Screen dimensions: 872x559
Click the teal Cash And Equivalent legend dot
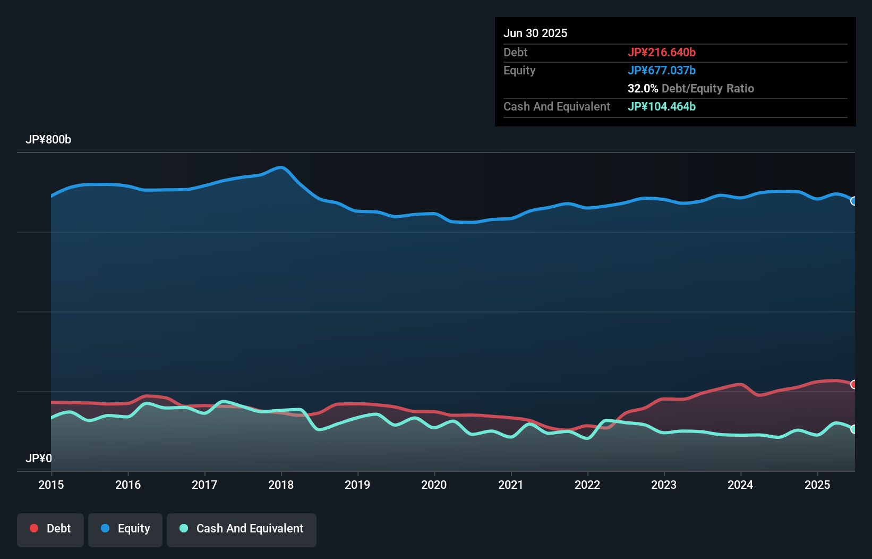[x=184, y=528]
